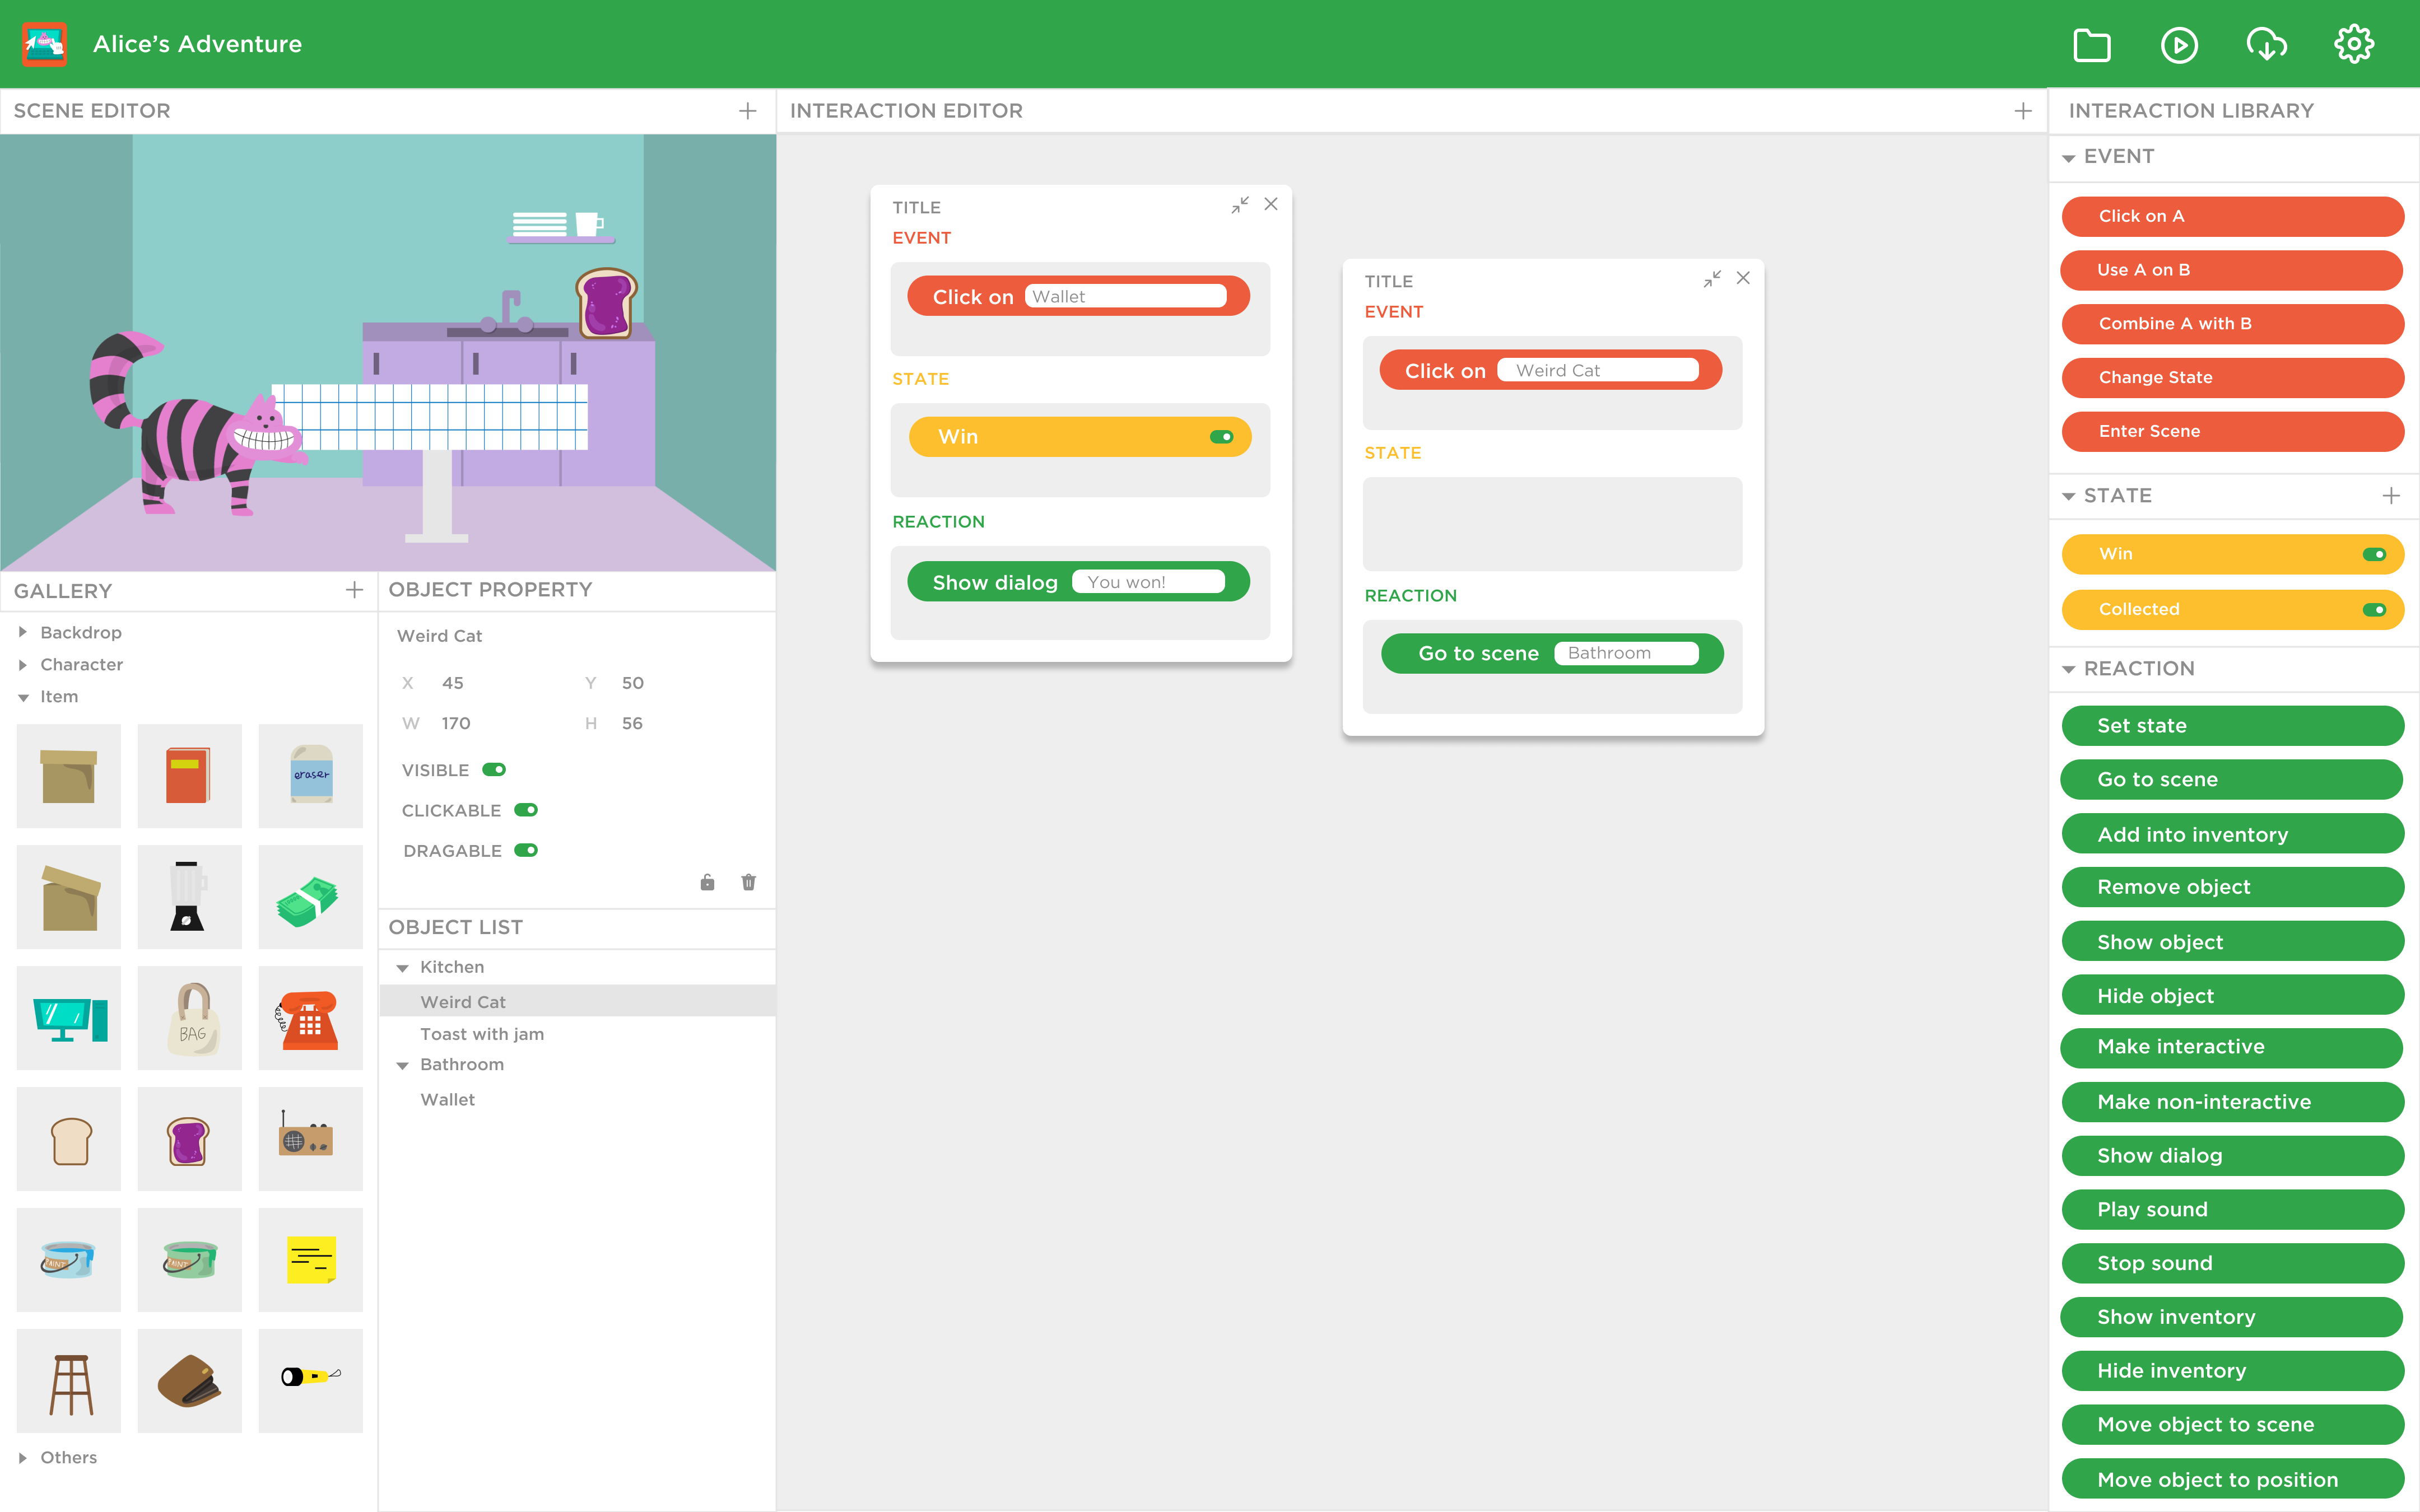Toggle Win state switch in Wallet card
Screen dimensions: 2420x1512
pyautogui.click(x=1222, y=437)
